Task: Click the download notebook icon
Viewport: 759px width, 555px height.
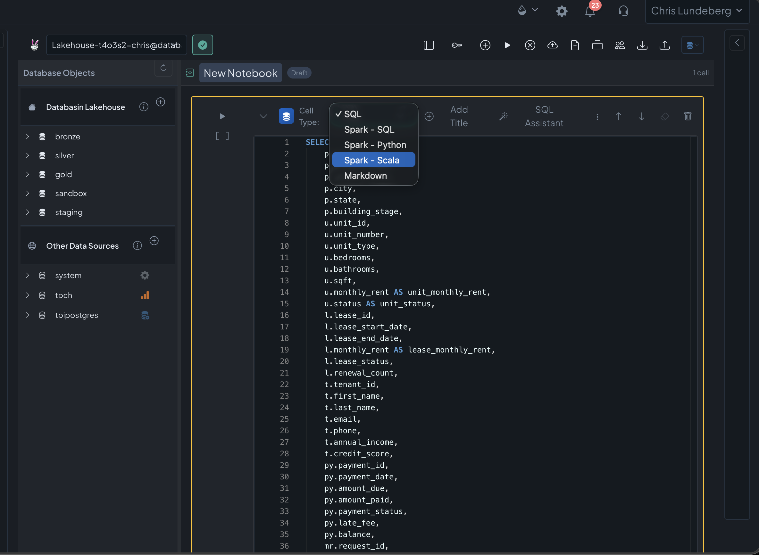Action: click(x=642, y=45)
